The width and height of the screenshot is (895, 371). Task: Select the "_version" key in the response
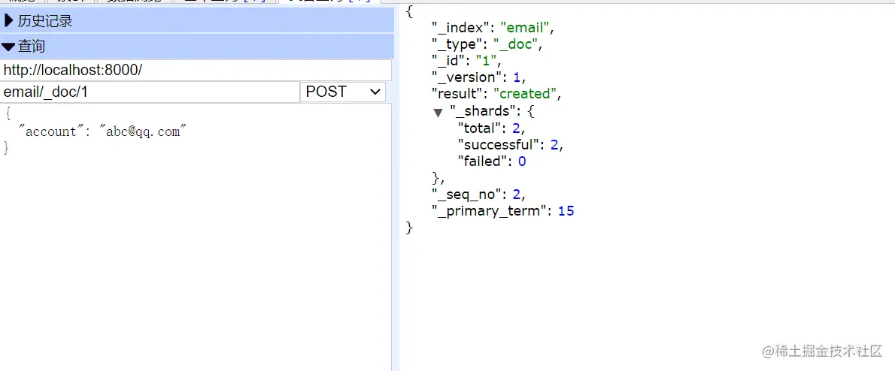tap(468, 77)
